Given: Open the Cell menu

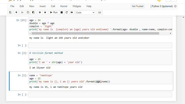Looking at the screenshot, I should tap(53, 6).
